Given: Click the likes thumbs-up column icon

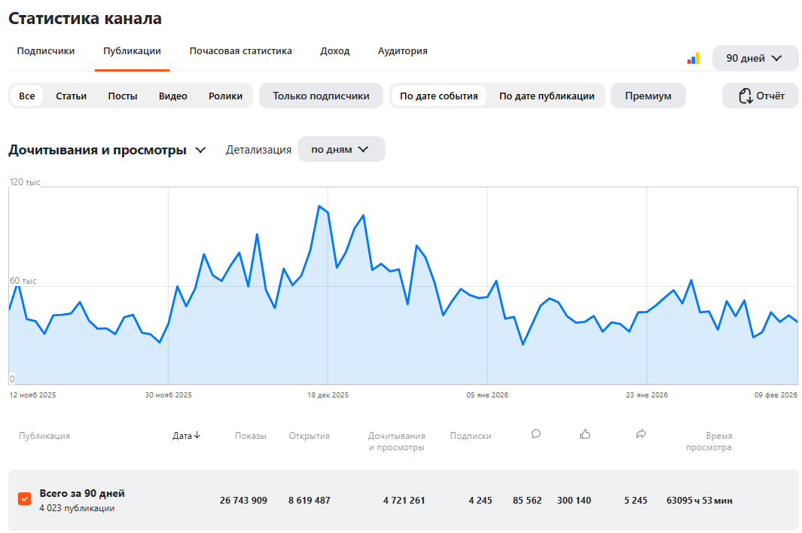Looking at the screenshot, I should [585, 434].
